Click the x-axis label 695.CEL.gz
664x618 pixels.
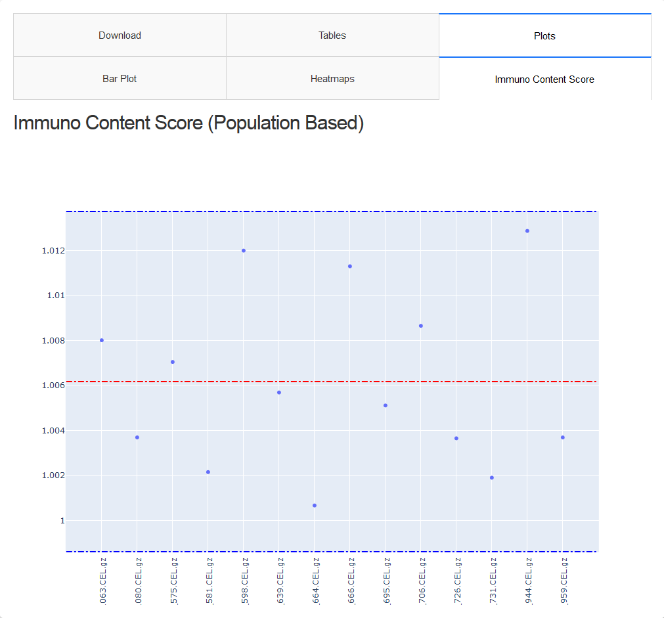[x=386, y=581]
